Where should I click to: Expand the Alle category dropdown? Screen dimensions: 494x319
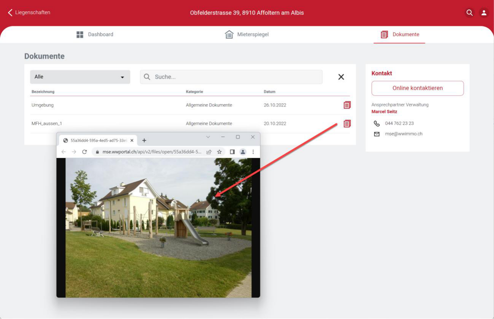(80, 77)
